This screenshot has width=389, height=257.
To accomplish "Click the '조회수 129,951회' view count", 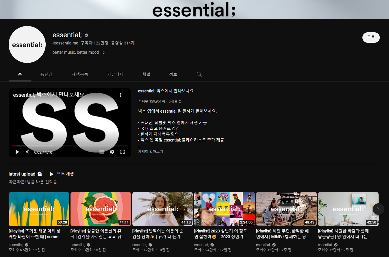I will point(151,101).
